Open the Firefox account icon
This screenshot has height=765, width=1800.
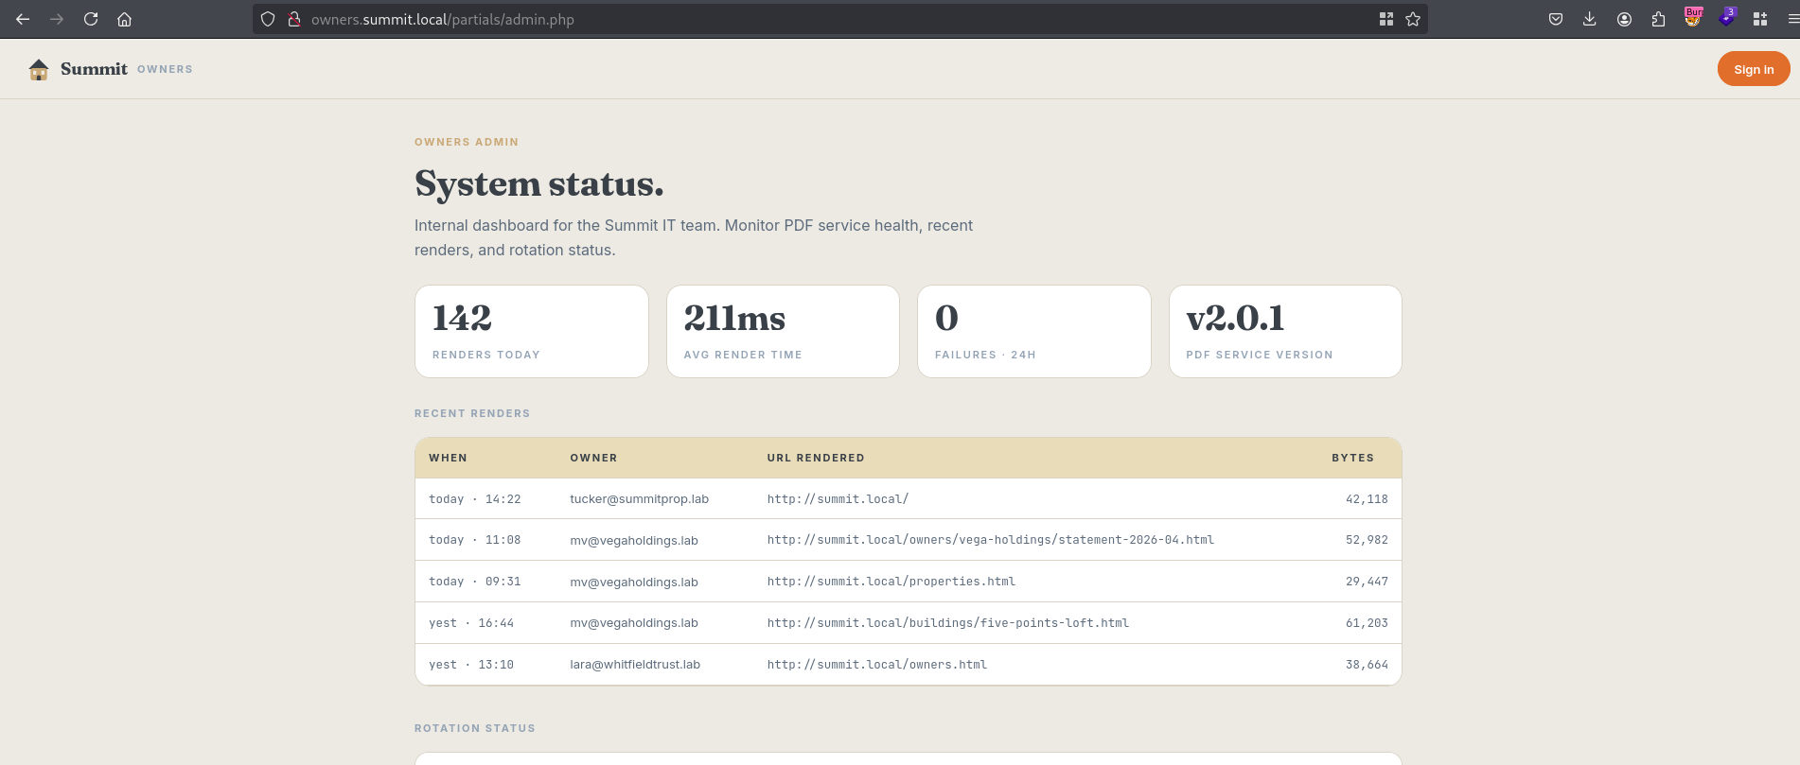pyautogui.click(x=1624, y=19)
